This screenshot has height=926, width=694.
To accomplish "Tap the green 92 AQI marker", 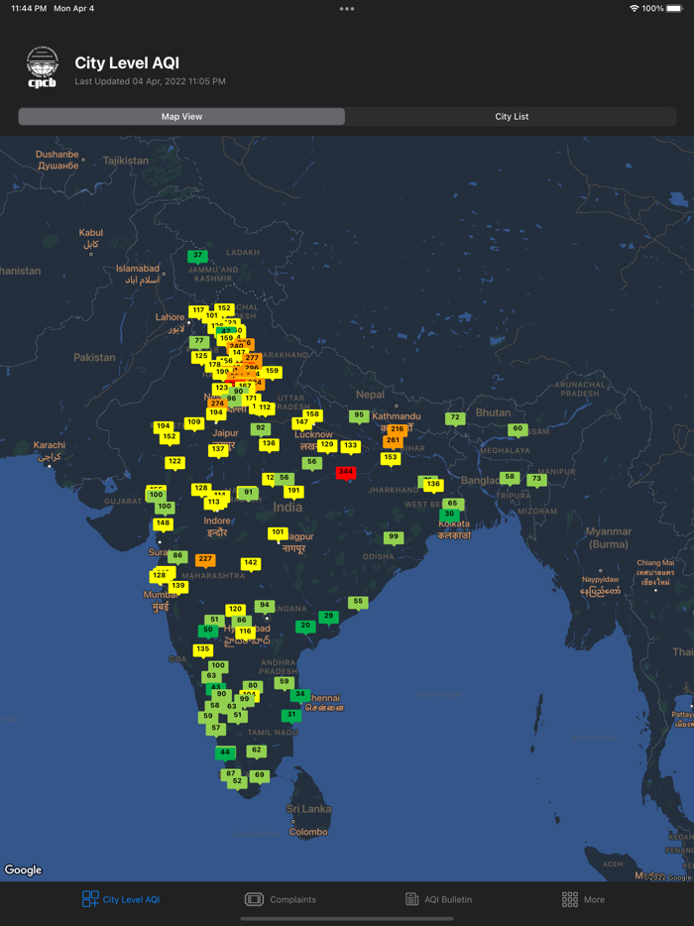I will [x=261, y=428].
